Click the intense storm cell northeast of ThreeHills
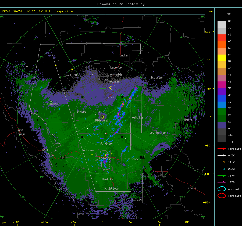This screenshot has width=242, height=226. point(136,89)
